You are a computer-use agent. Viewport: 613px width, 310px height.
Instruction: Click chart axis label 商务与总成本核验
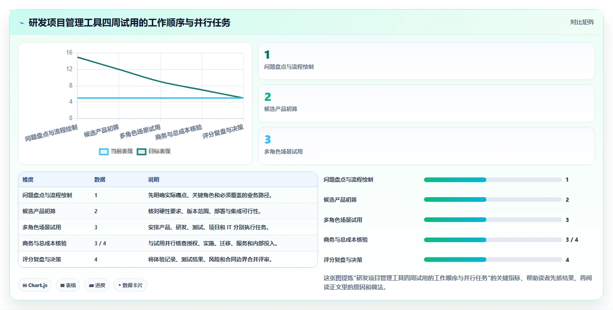pyautogui.click(x=178, y=132)
